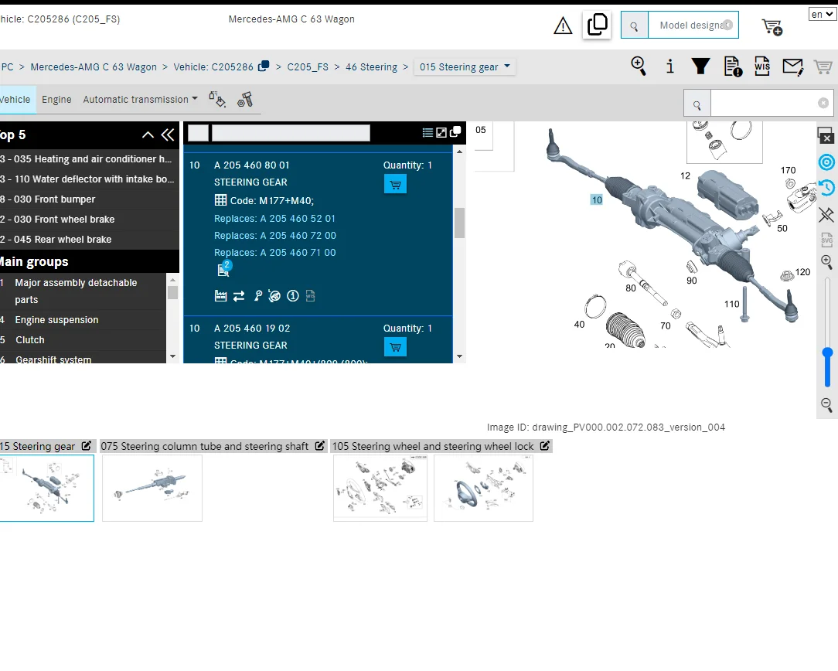Collapse the sidebar with double left chevron
This screenshot has height=671, width=838.
[168, 135]
